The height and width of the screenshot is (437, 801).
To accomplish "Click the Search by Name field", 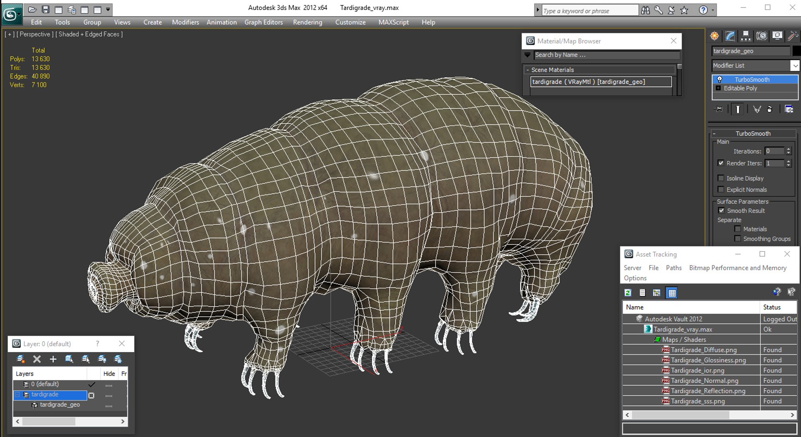I will (x=607, y=55).
